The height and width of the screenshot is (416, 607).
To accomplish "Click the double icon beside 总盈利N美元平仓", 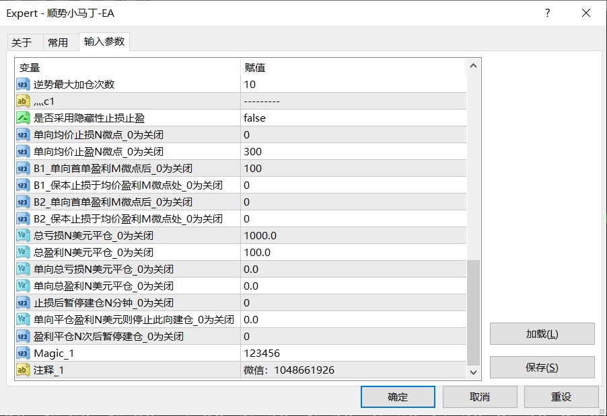I will [23, 253].
